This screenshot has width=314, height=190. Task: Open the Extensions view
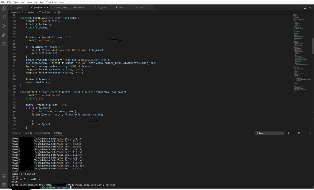[4, 44]
